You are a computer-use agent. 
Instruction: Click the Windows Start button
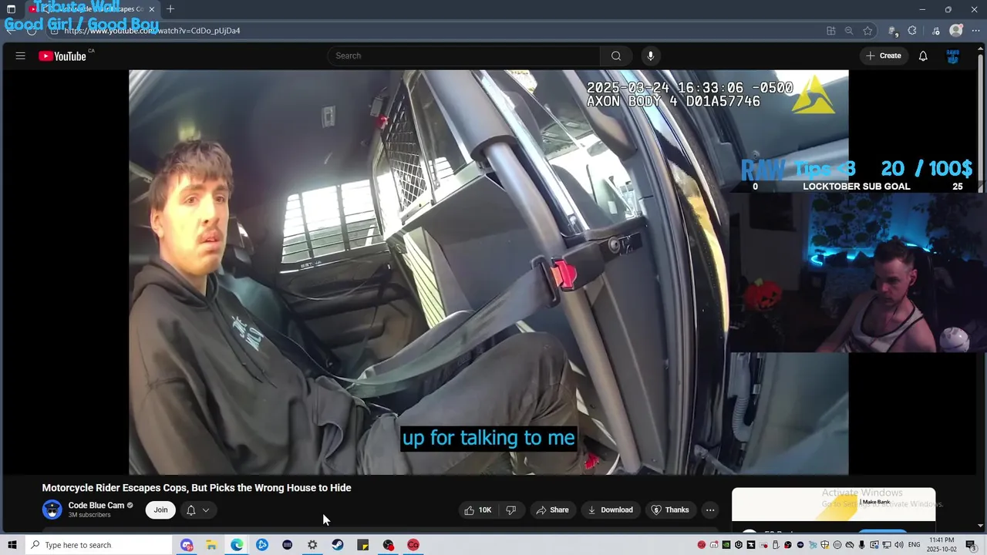pos(12,545)
